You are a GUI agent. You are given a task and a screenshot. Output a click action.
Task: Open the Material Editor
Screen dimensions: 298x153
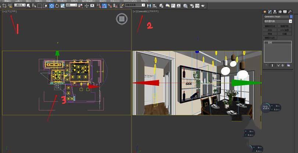click(185, 6)
